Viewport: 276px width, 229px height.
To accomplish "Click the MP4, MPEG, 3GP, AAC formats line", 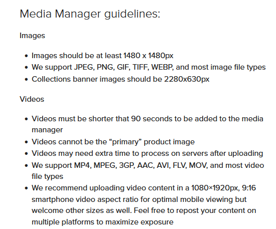I will [x=148, y=165].
